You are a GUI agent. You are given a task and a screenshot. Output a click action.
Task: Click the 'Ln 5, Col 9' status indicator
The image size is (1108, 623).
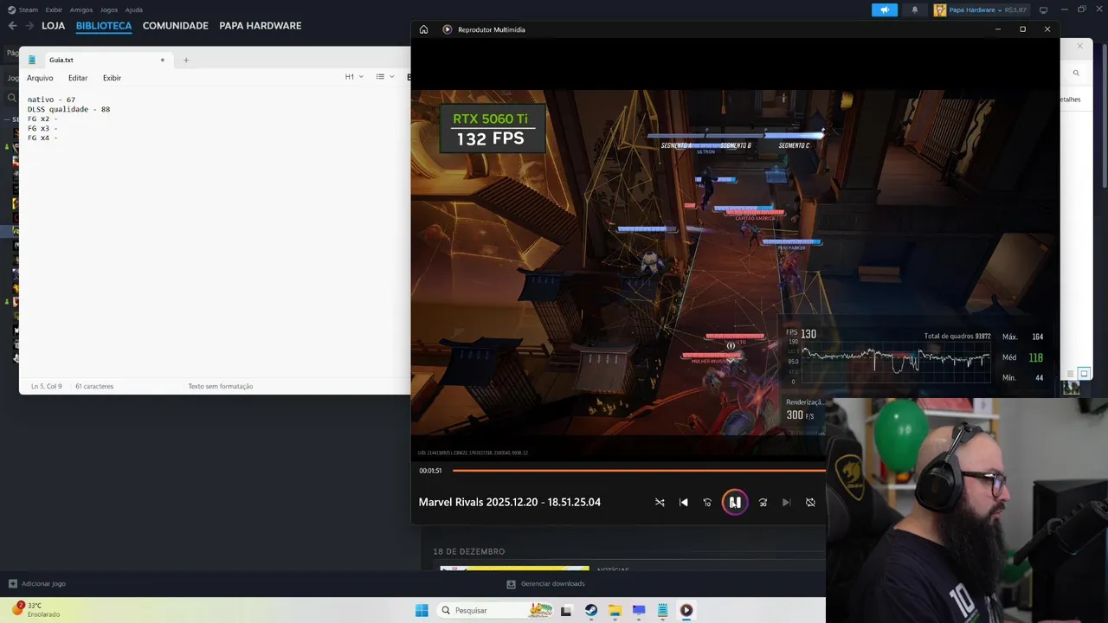[47, 386]
